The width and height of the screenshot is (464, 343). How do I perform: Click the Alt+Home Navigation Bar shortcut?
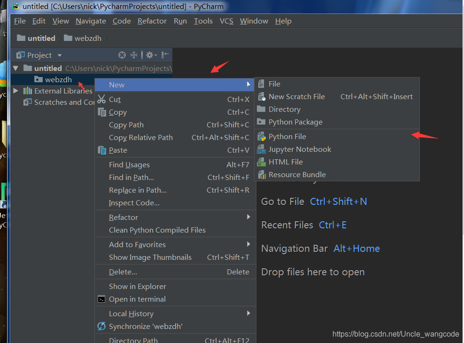tap(356, 248)
